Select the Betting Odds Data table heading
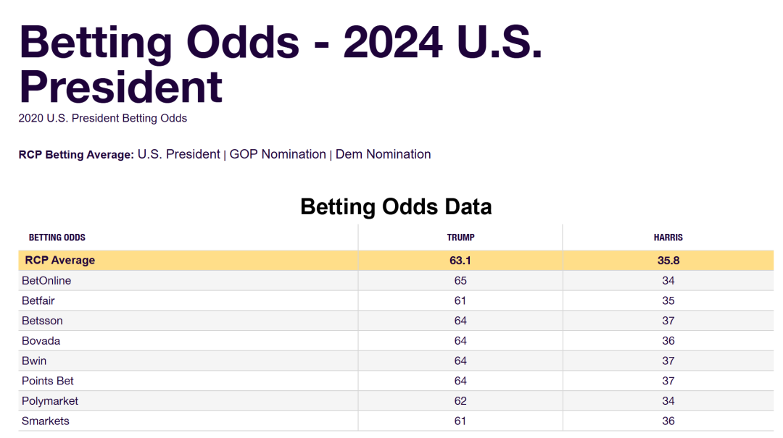The width and height of the screenshot is (783, 438). [396, 207]
